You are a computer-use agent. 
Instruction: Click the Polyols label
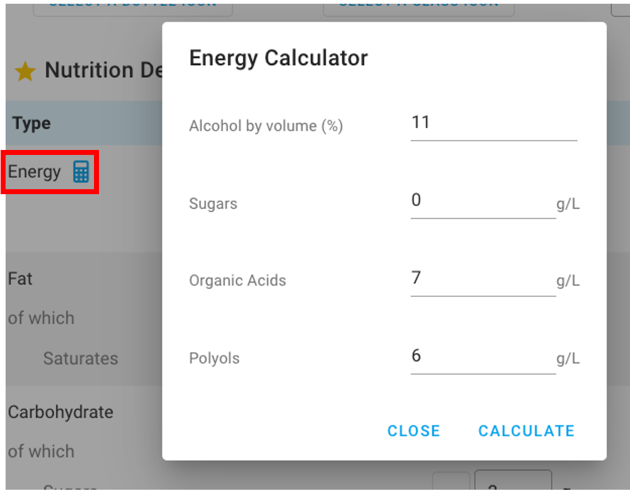[214, 359]
